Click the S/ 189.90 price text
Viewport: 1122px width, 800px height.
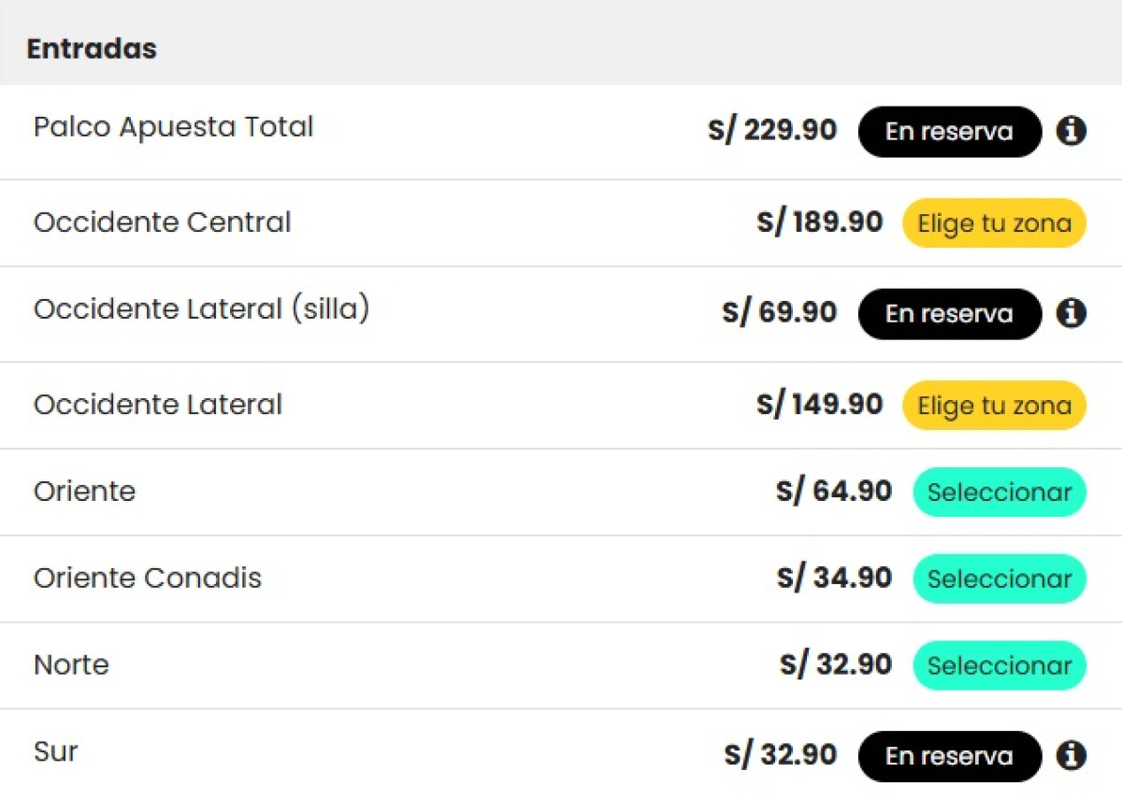pyautogui.click(x=819, y=222)
